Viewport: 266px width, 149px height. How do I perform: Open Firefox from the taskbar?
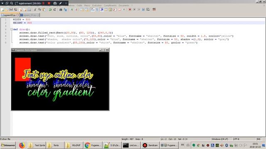(22, 145)
